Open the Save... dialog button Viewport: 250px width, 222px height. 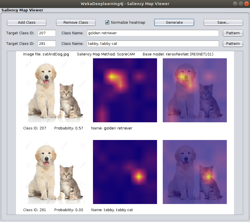point(223,23)
